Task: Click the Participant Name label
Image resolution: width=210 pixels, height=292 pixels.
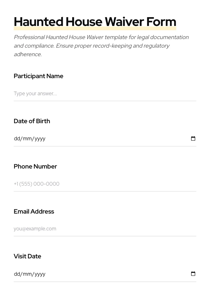Action: [x=39, y=76]
